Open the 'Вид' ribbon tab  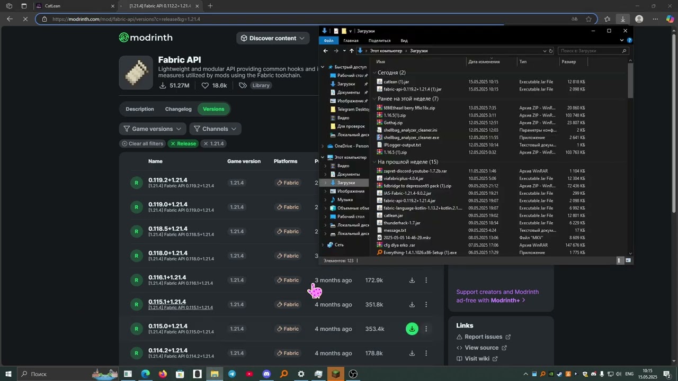(x=404, y=41)
